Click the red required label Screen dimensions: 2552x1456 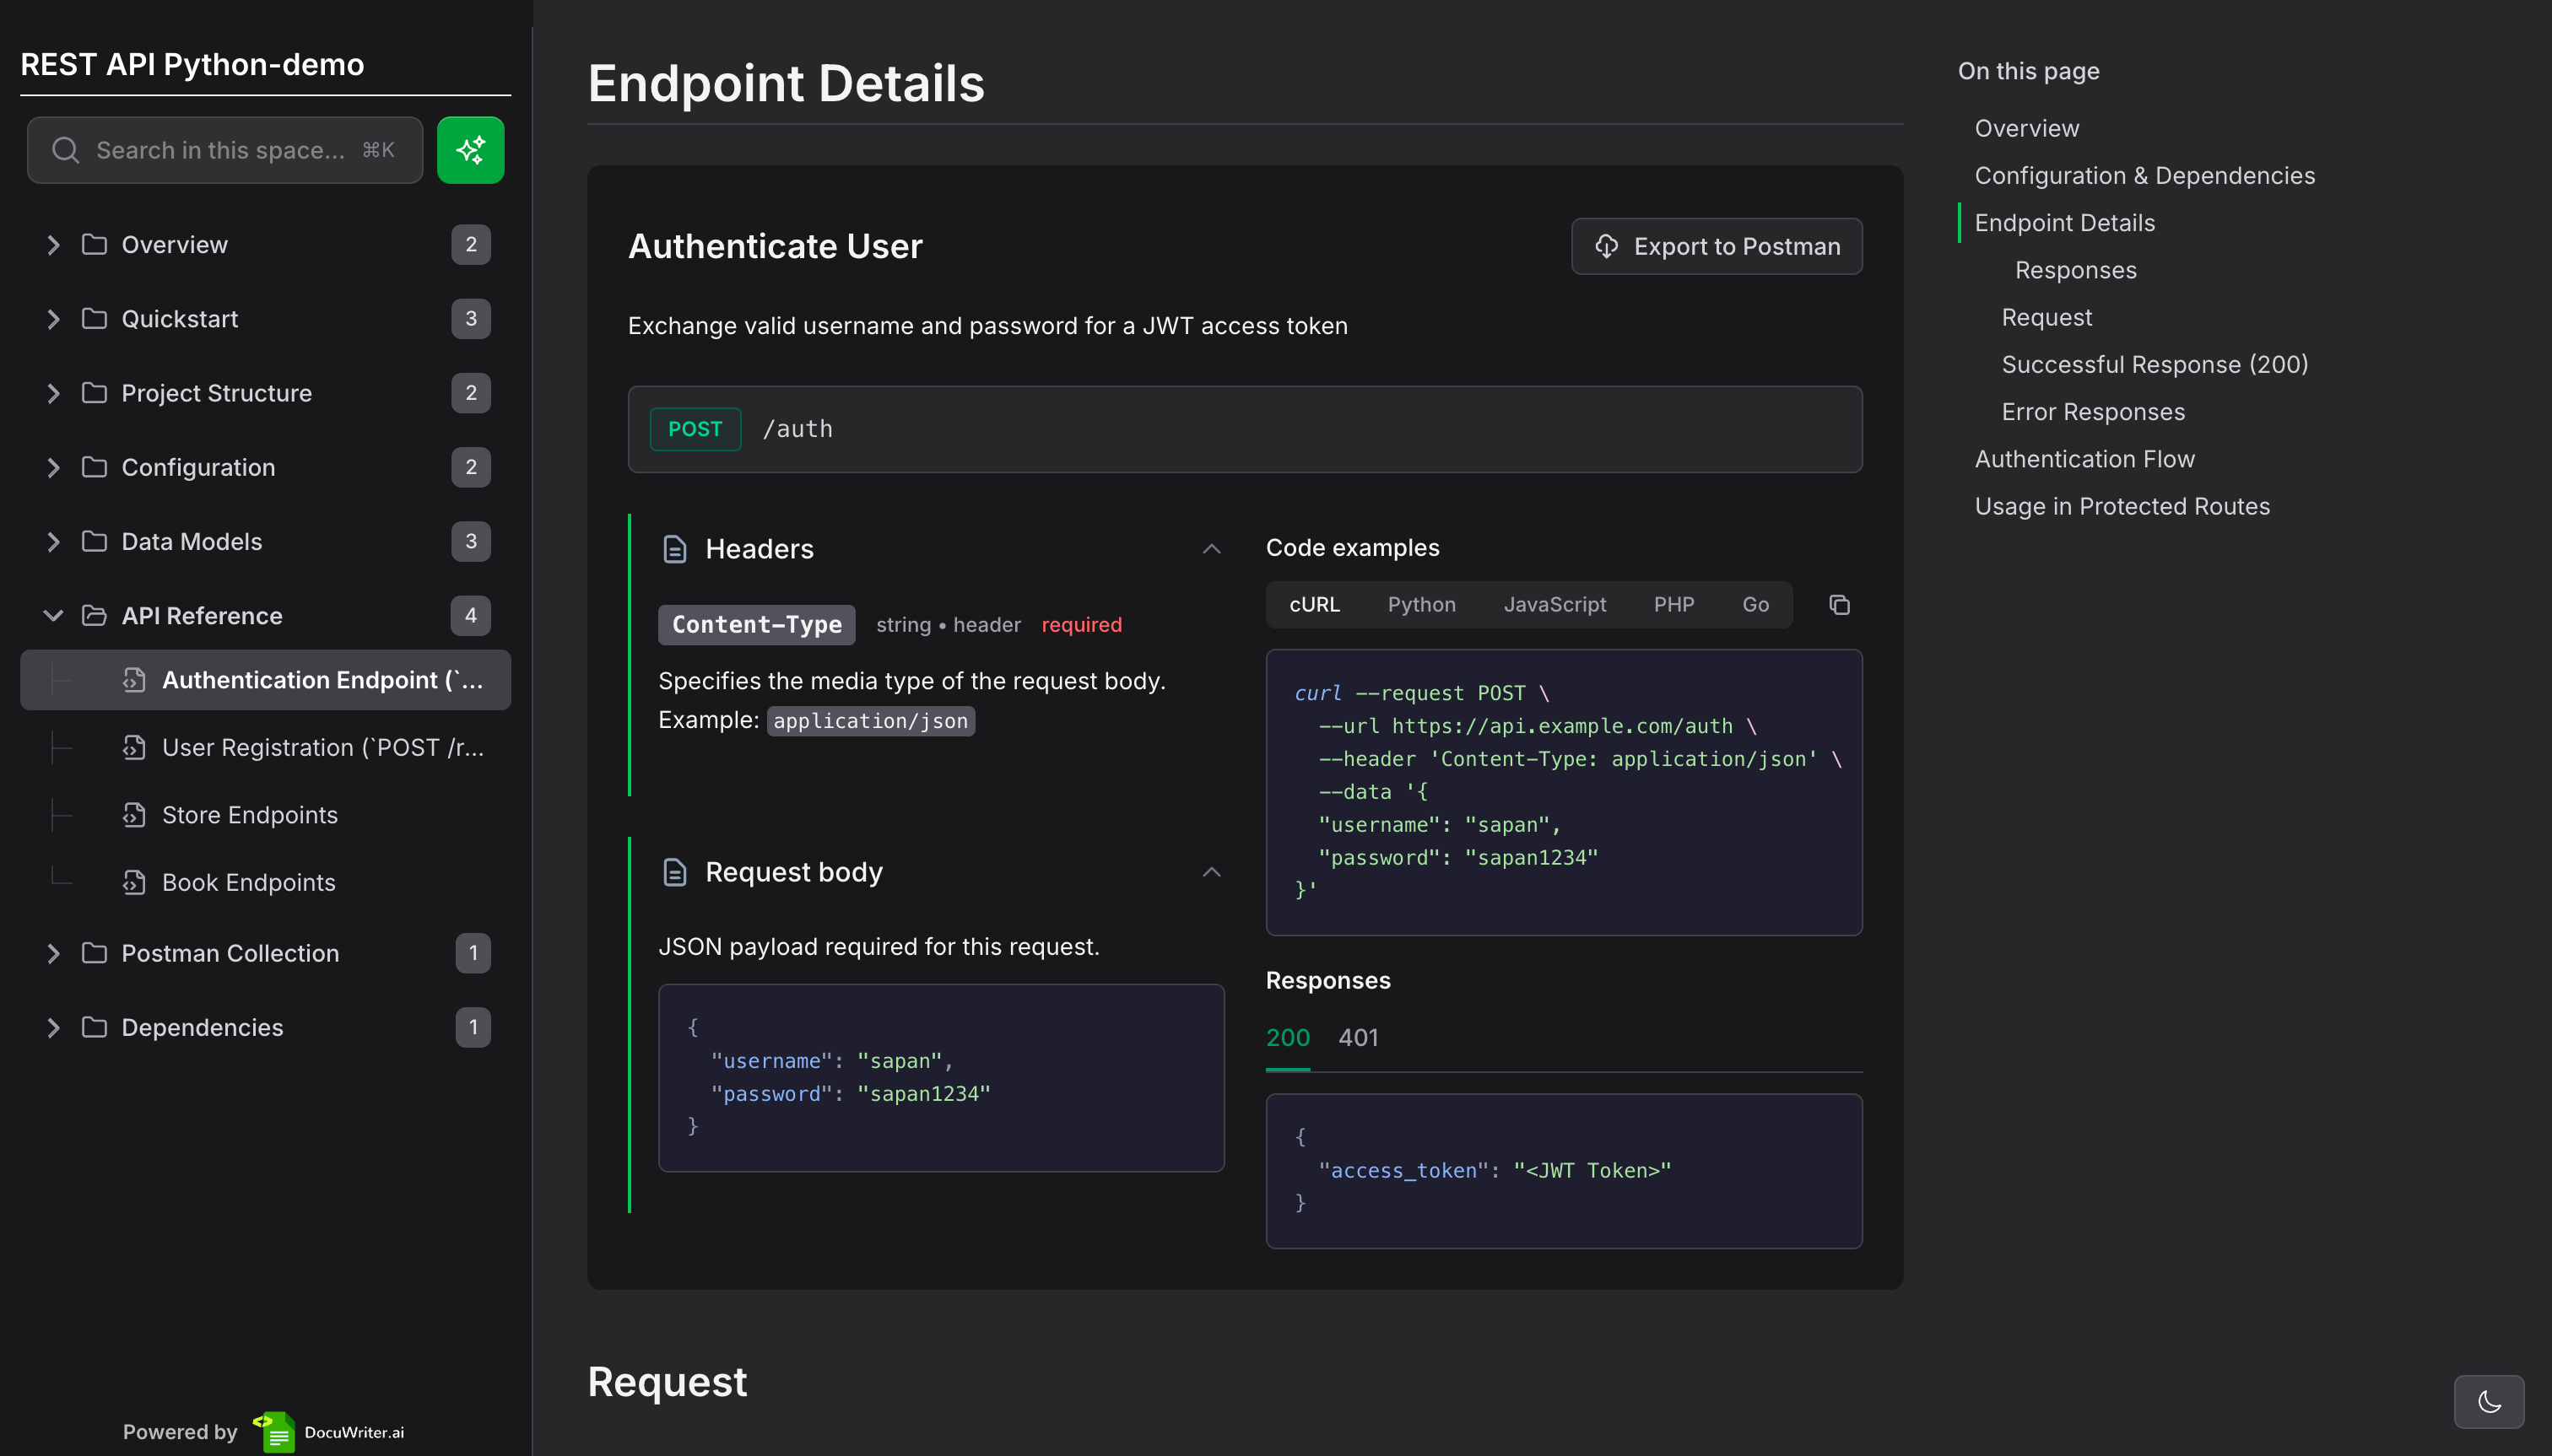click(1081, 625)
